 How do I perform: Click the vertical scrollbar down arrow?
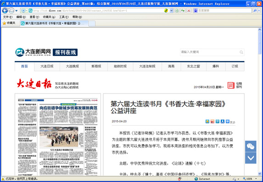[x=260, y=174]
